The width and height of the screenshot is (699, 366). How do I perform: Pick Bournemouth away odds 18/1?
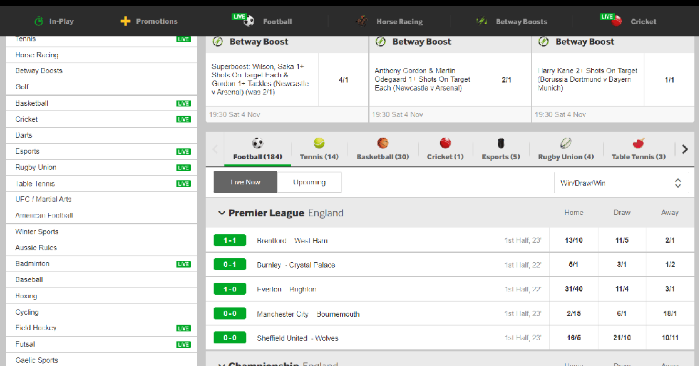(670, 313)
